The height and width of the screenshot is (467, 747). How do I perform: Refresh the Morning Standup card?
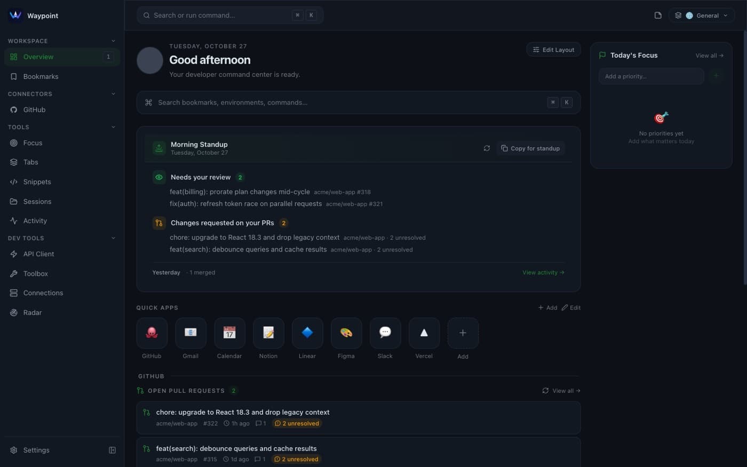487,148
